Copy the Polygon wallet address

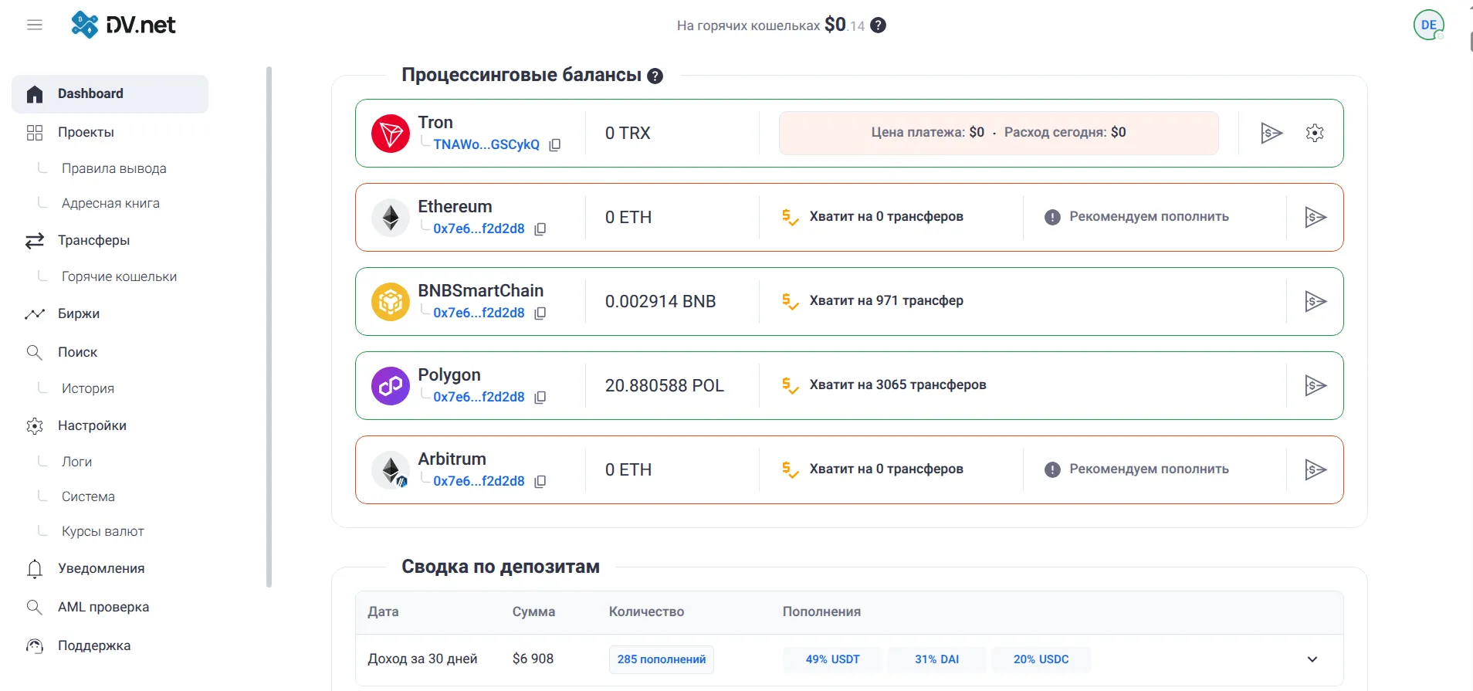(540, 398)
